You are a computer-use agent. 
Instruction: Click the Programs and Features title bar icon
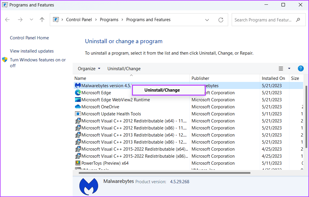[5, 5]
